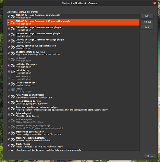The width and height of the screenshot is (160, 162).
Task: Enable the im-launch startup checkbox
Action: (x=9, y=59)
